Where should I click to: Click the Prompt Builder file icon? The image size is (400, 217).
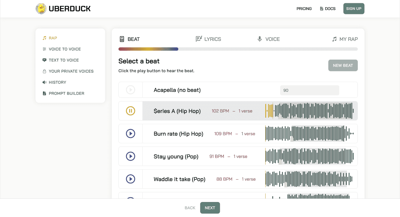tap(44, 93)
